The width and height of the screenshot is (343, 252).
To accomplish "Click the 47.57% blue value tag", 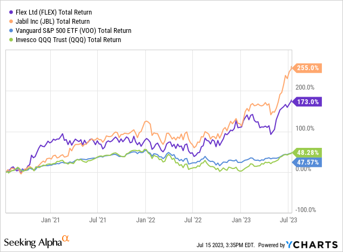I will click(307, 162).
